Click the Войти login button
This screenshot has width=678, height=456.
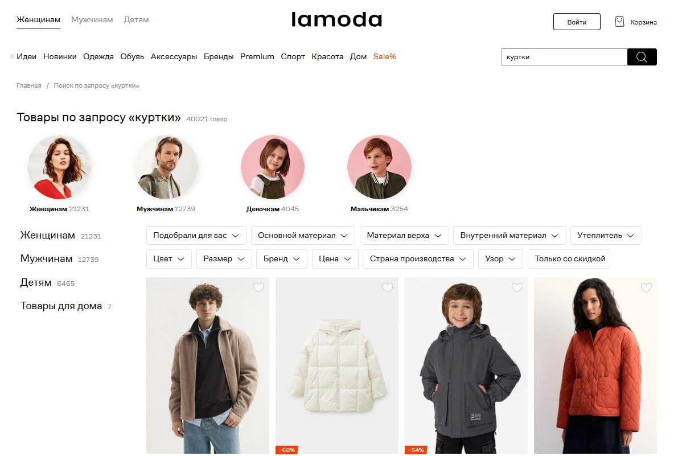577,22
